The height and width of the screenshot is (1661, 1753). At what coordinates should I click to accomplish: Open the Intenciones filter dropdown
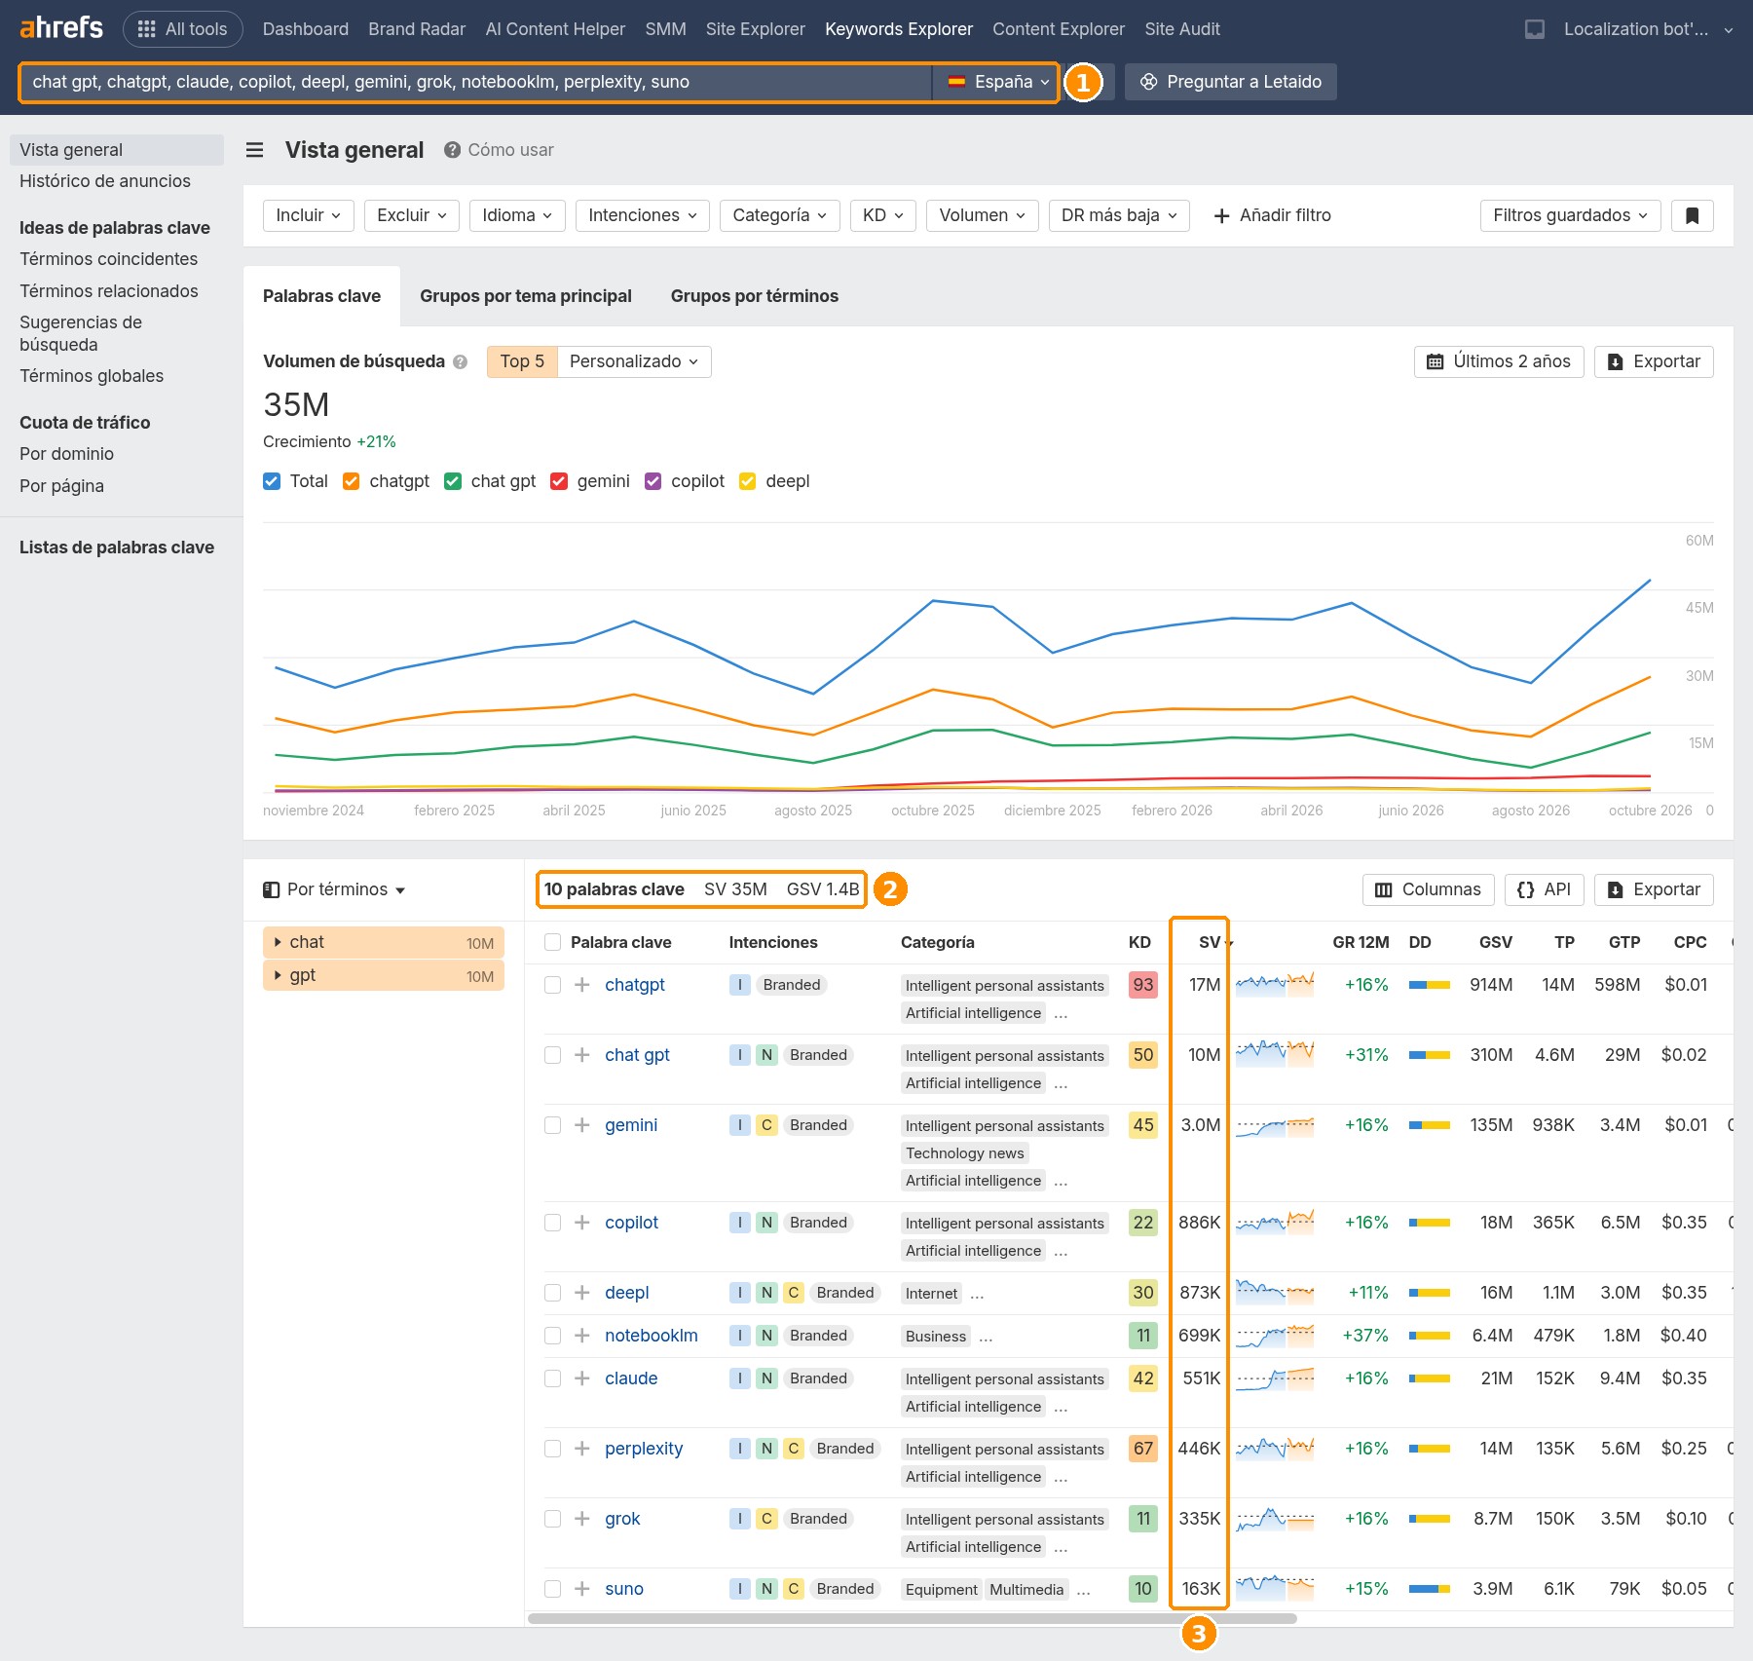[643, 215]
